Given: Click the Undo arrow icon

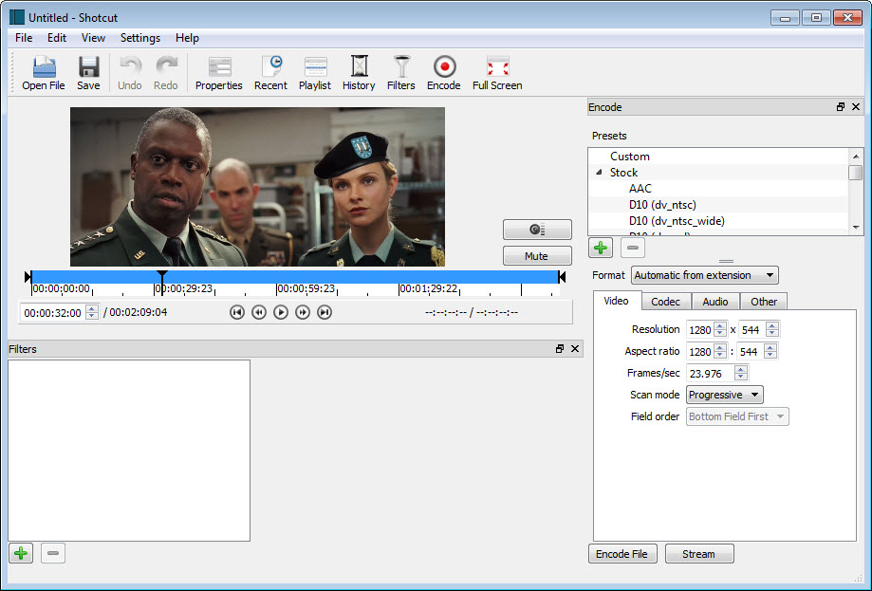Looking at the screenshot, I should 130,73.
